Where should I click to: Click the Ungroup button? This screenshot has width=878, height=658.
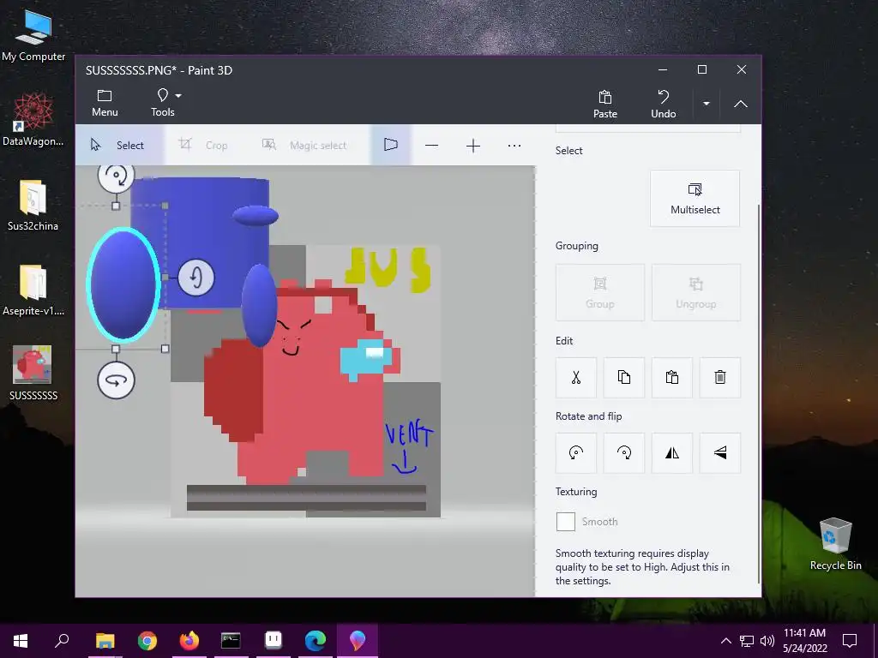point(696,293)
